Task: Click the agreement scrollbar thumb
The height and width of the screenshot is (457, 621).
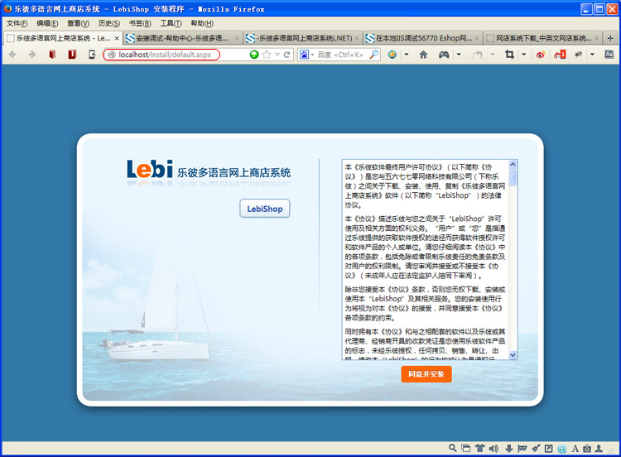Action: click(513, 177)
